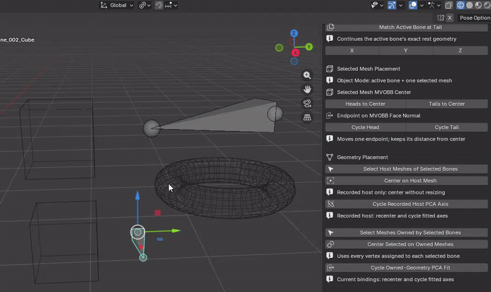
Task: Choose the Z axis button
Action: pos(460,50)
